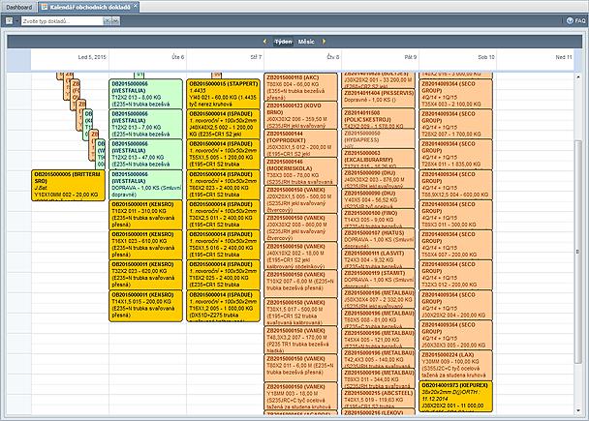The width and height of the screenshot is (589, 421).
Task: Click the calendar view icon in the toolbar
Action: (10, 21)
